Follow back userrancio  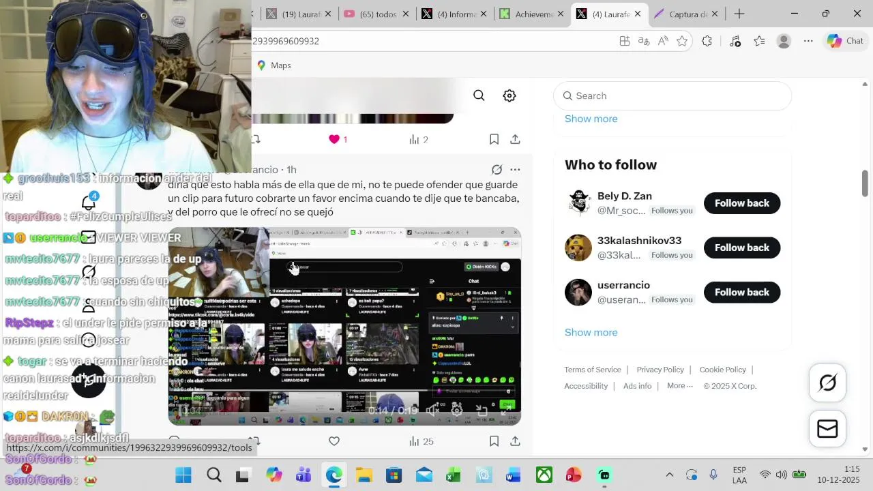pyautogui.click(x=742, y=292)
